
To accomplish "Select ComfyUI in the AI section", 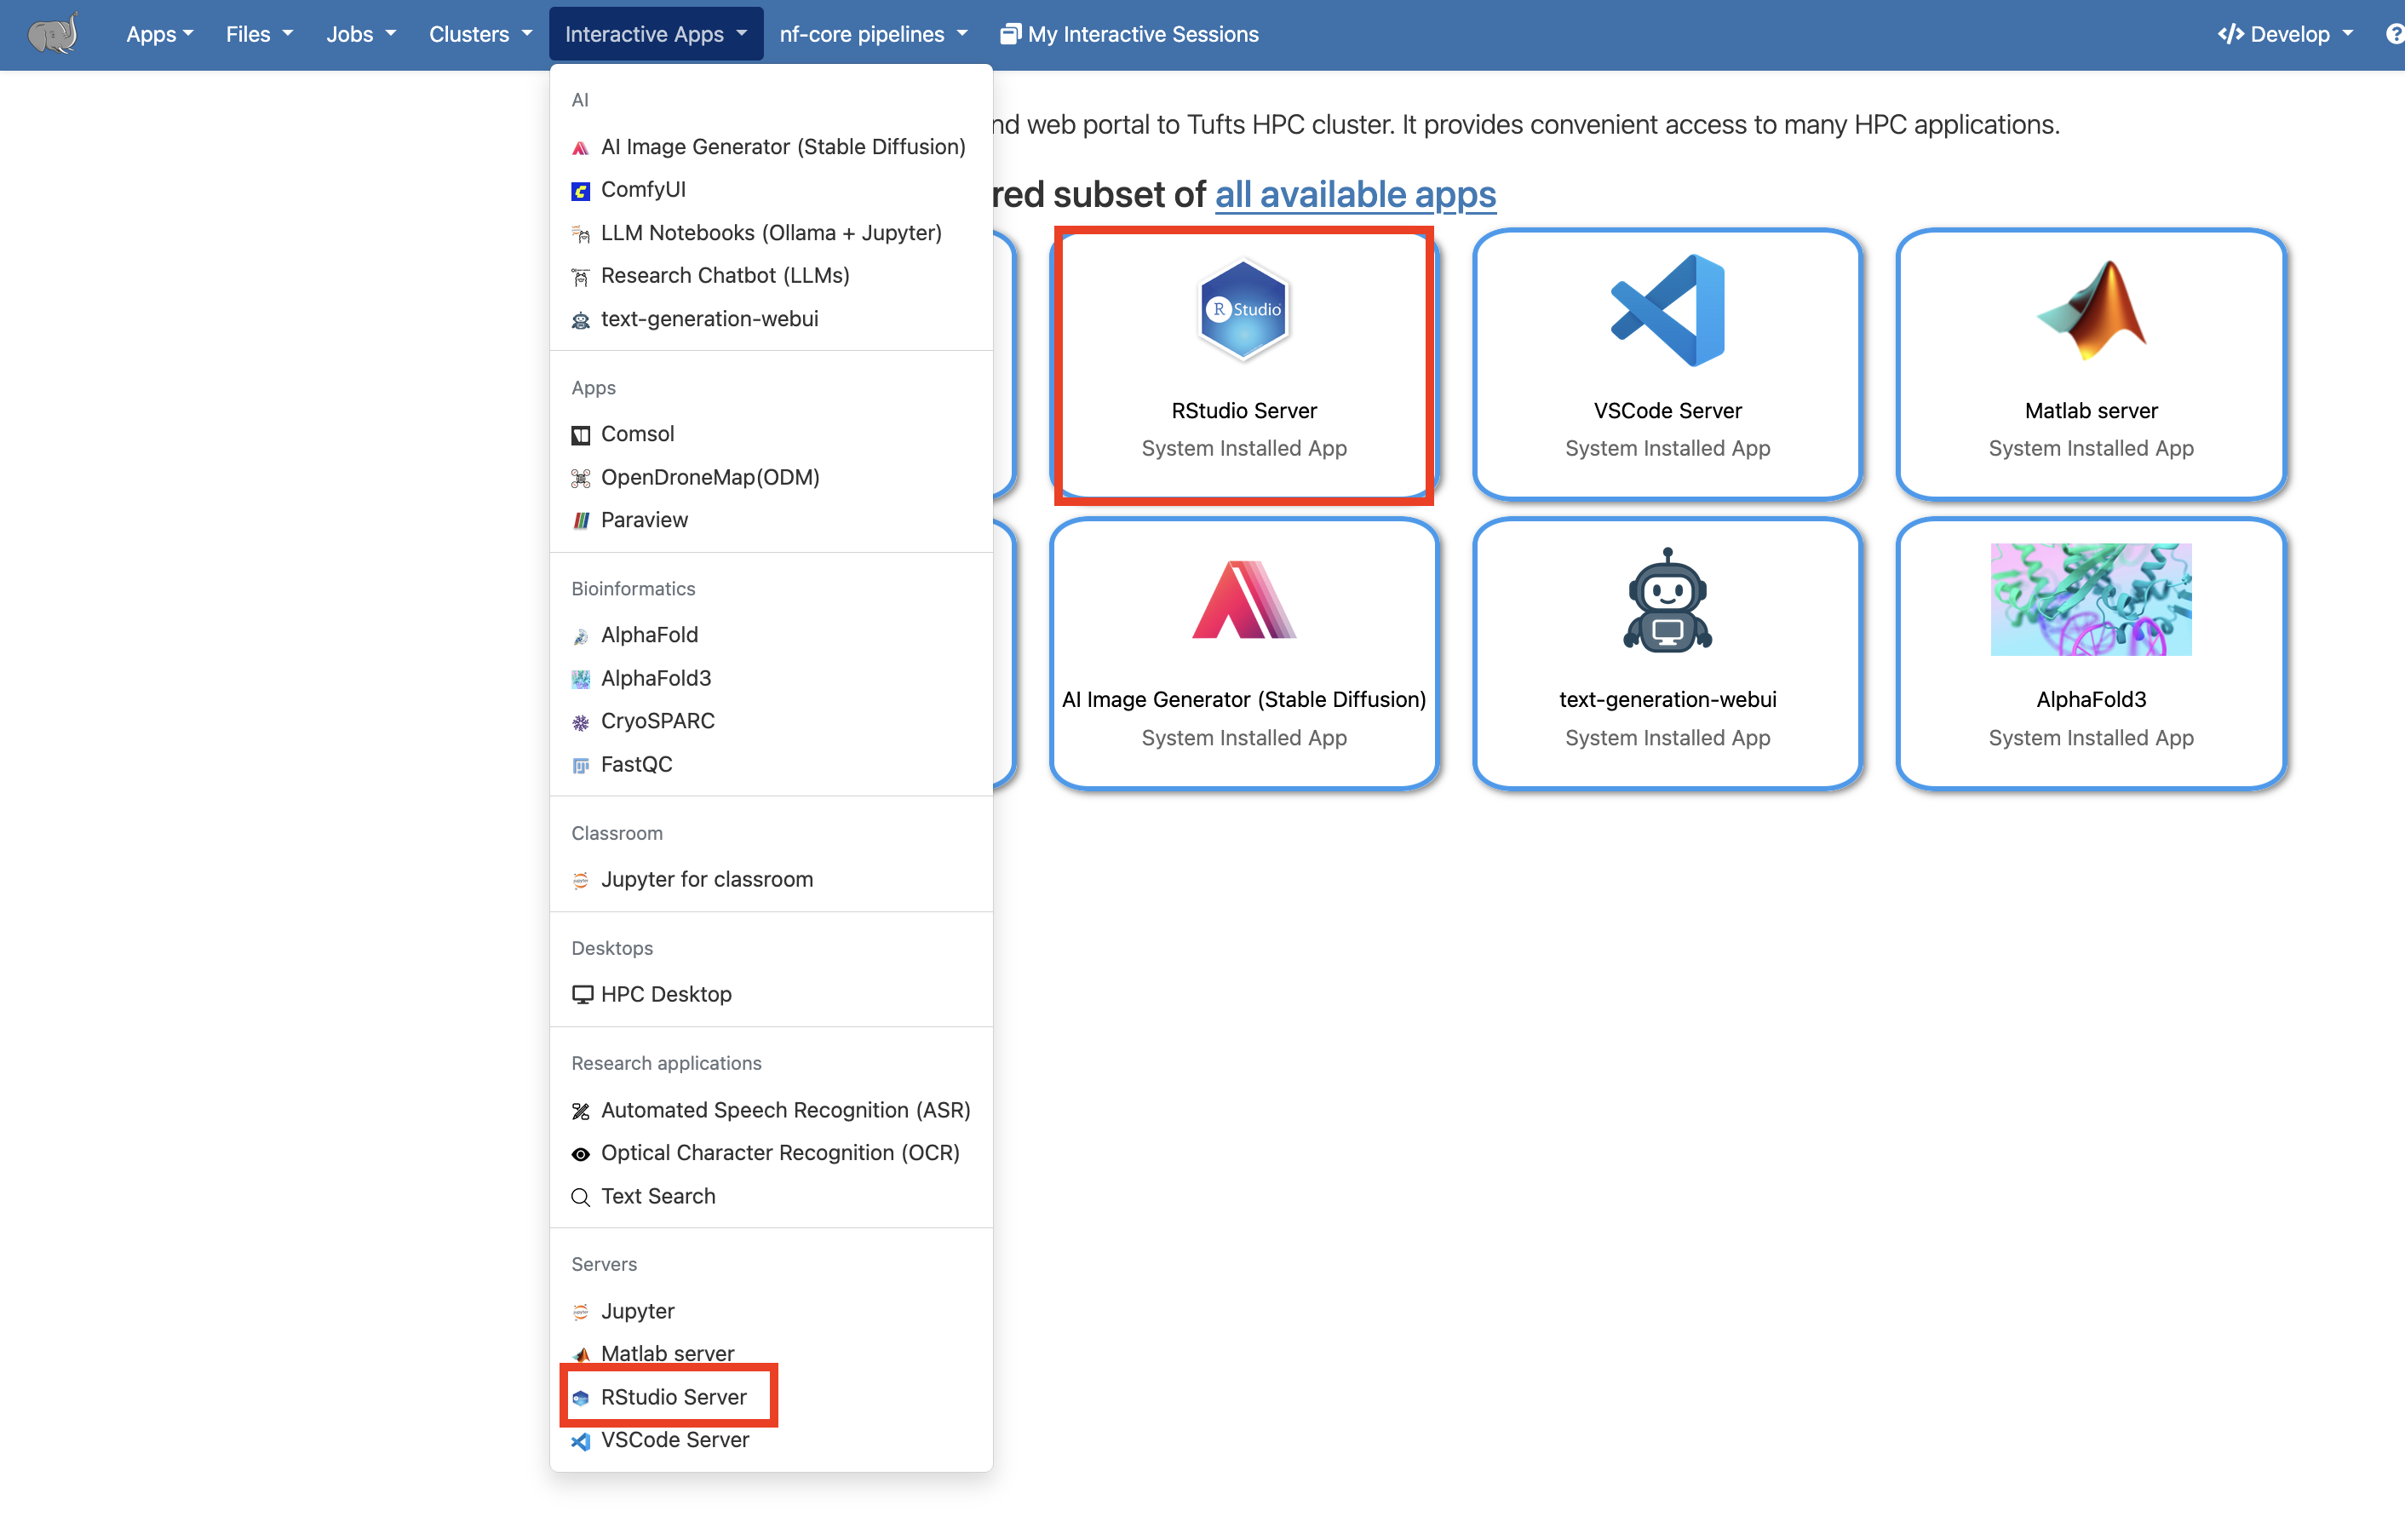I will [644, 189].
